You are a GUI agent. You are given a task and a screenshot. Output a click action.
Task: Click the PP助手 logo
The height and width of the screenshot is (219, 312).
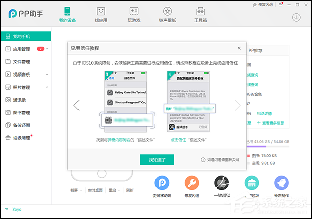pyautogui.click(x=26, y=14)
